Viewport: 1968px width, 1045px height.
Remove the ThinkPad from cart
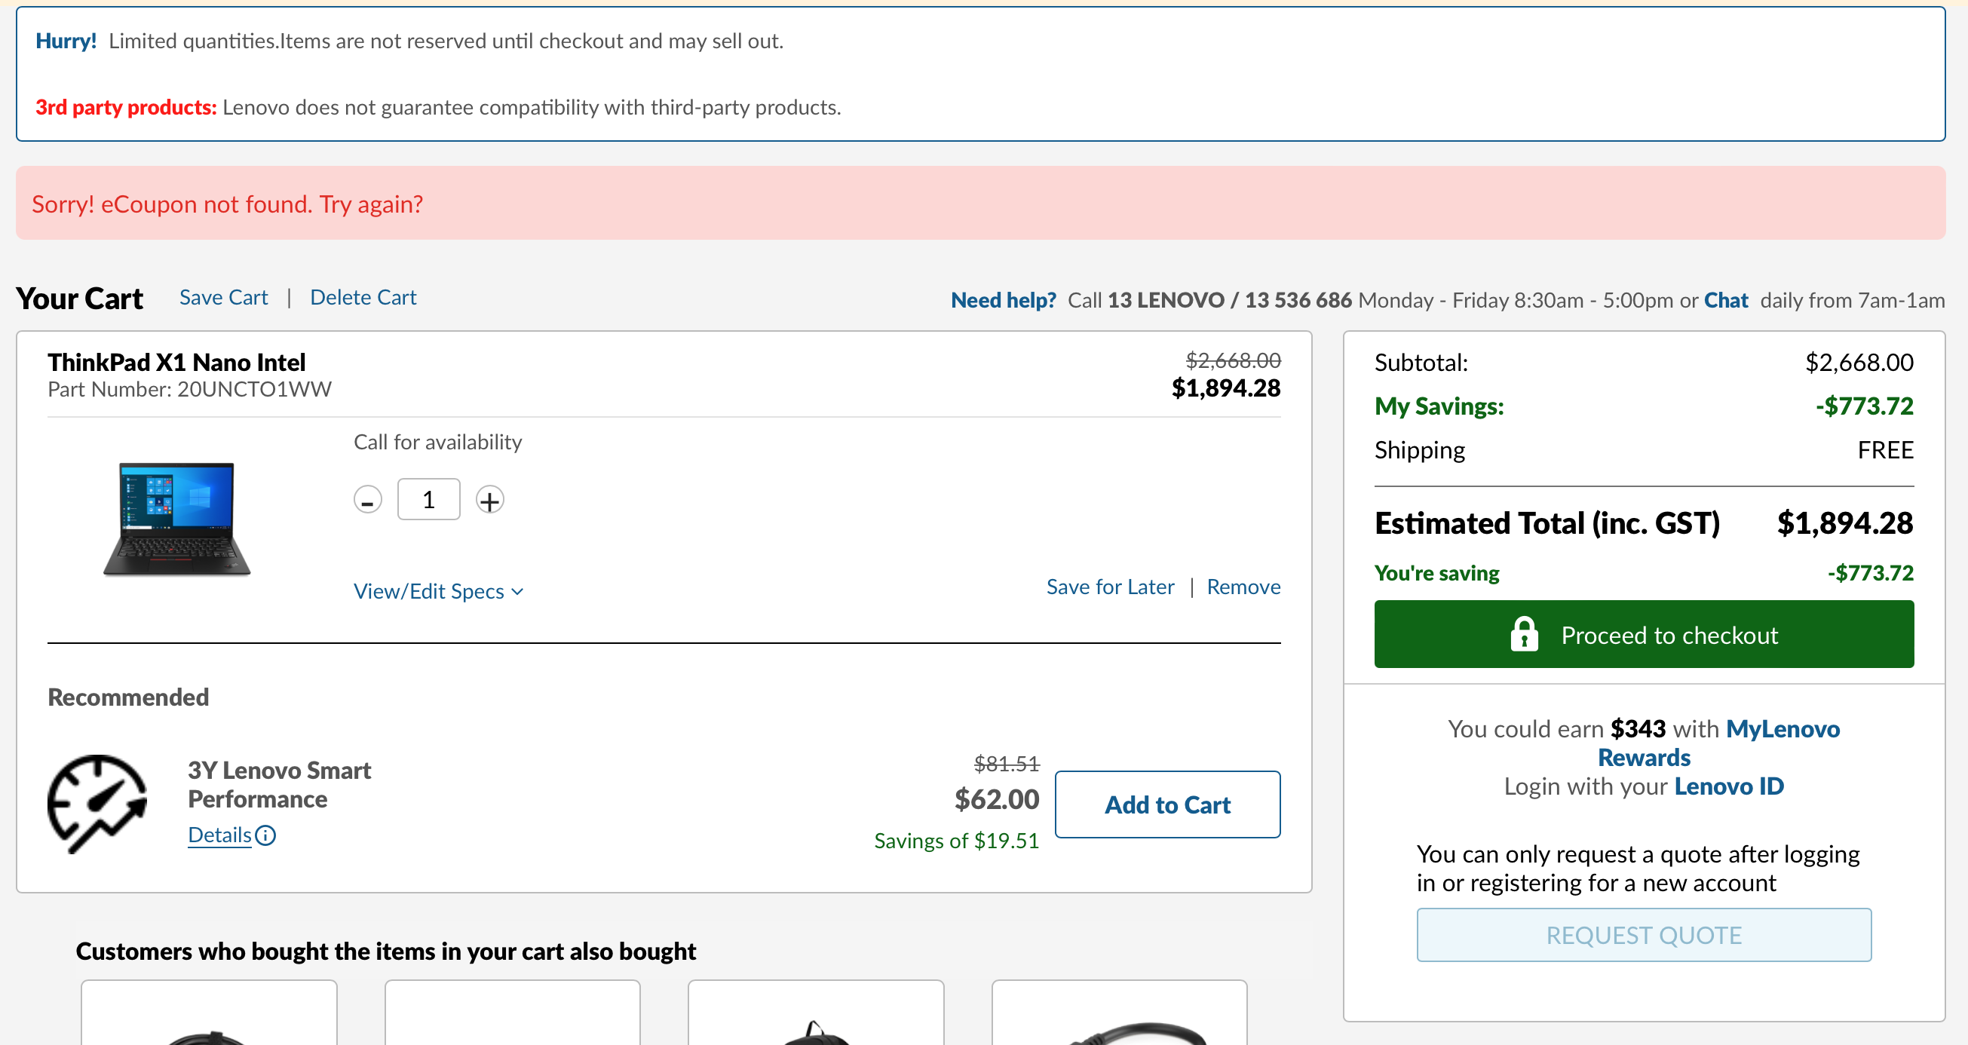pos(1243,587)
